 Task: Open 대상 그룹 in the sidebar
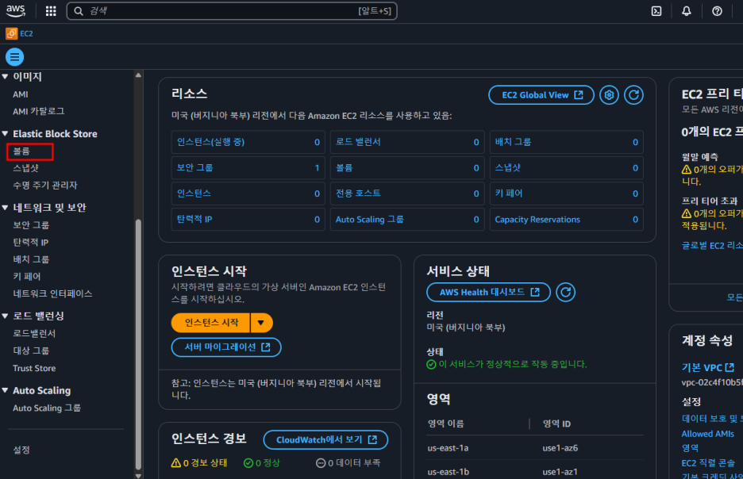31,351
